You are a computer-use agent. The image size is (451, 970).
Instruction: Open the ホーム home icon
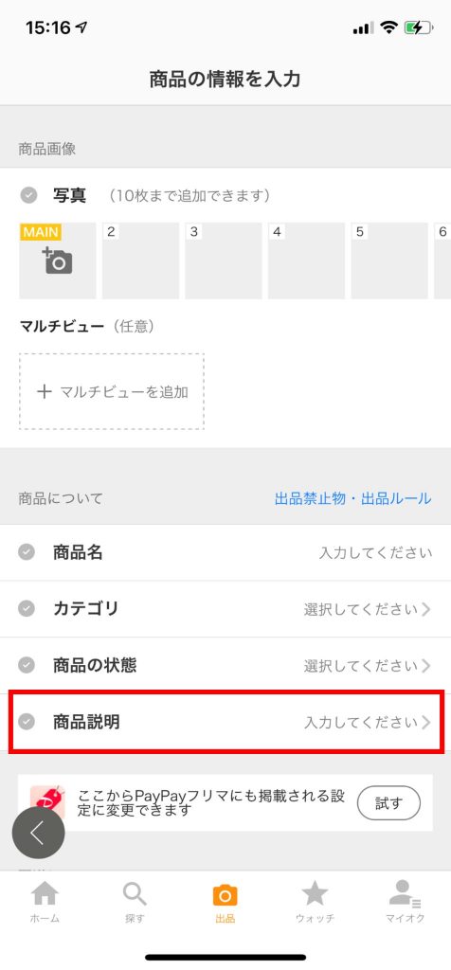45,894
